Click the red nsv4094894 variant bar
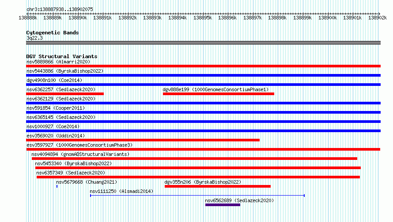 click(194, 159)
